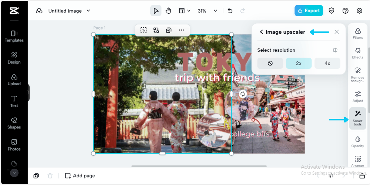Click the cloud save icon

39,11
